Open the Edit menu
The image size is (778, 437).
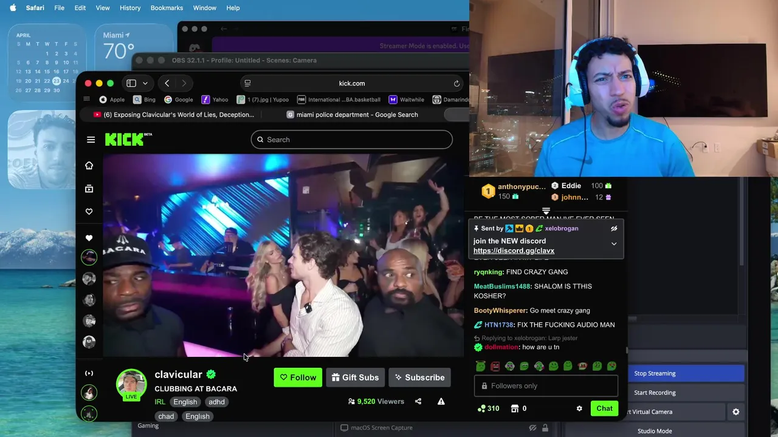[80, 8]
